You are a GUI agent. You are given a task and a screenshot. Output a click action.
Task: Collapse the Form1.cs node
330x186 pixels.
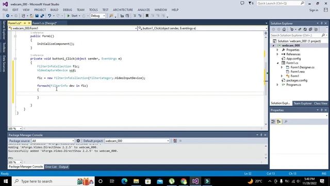(277, 63)
